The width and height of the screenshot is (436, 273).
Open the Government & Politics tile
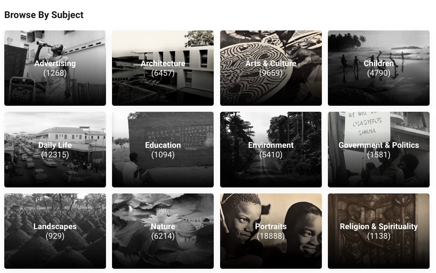click(379, 150)
